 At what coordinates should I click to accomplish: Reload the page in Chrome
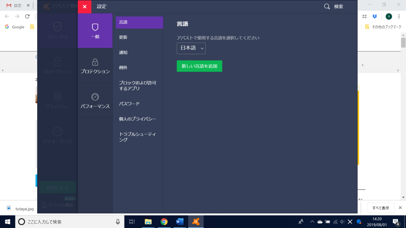[x=27, y=16]
